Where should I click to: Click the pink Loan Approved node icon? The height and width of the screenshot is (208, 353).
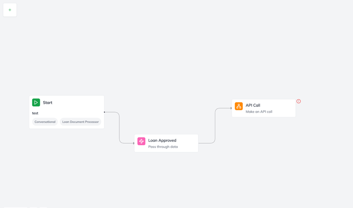[141, 141]
